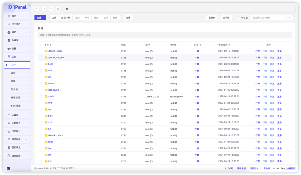301x175 pixels.
Task: Click the path address bar
Action: pyautogui.click(x=179, y=9)
